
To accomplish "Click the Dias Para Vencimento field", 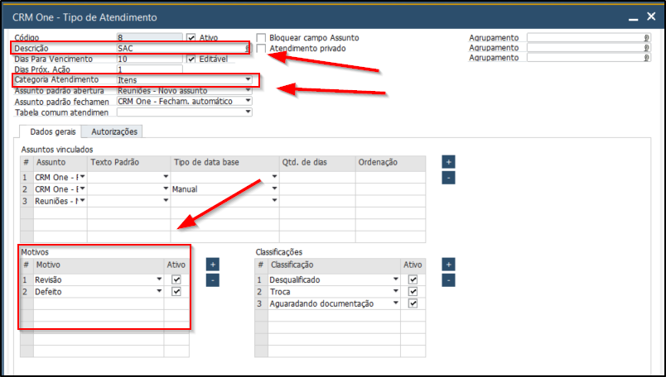I will point(149,60).
